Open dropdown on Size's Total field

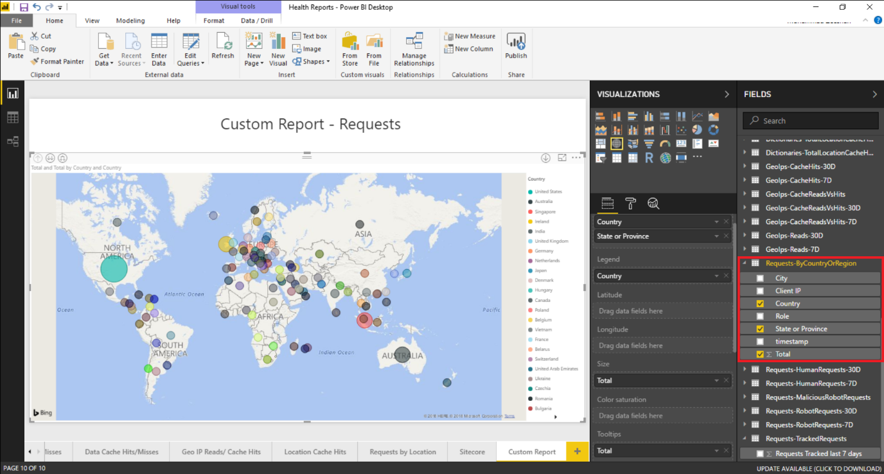(716, 380)
